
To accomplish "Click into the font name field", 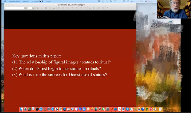I will [15, 8].
